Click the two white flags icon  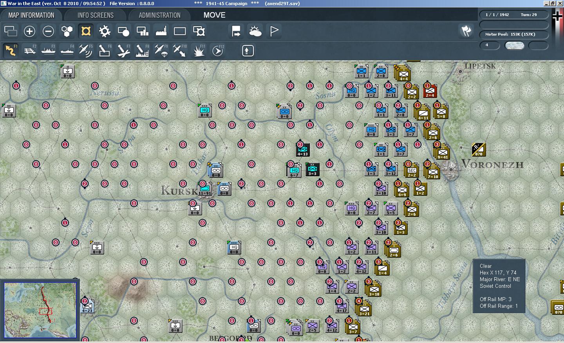[466, 31]
